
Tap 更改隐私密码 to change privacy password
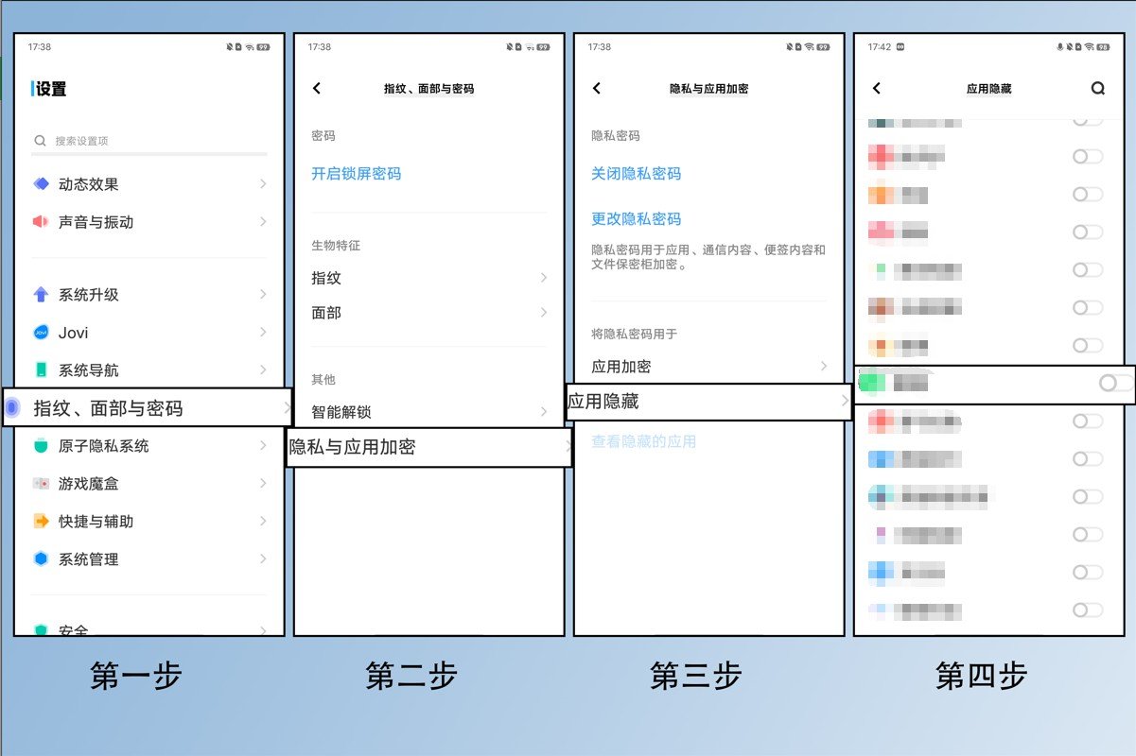pyautogui.click(x=635, y=218)
